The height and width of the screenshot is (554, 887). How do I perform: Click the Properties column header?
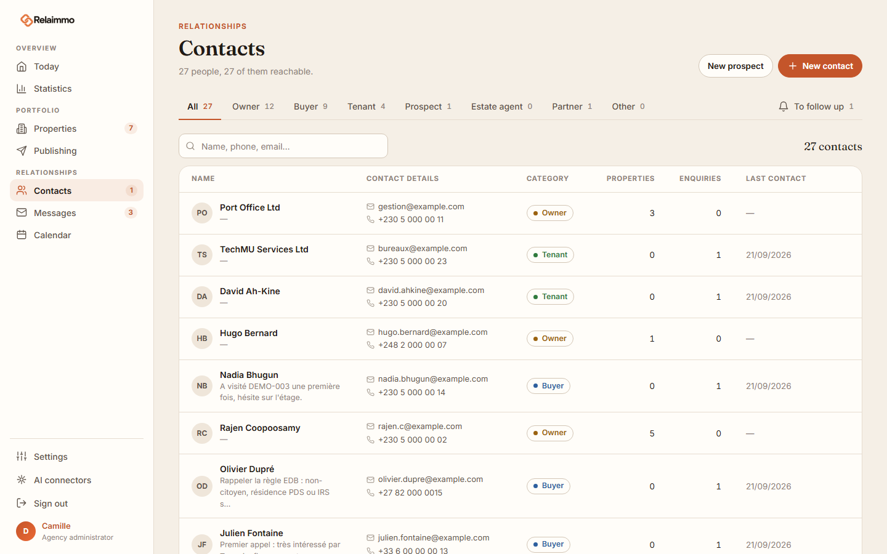click(630, 179)
